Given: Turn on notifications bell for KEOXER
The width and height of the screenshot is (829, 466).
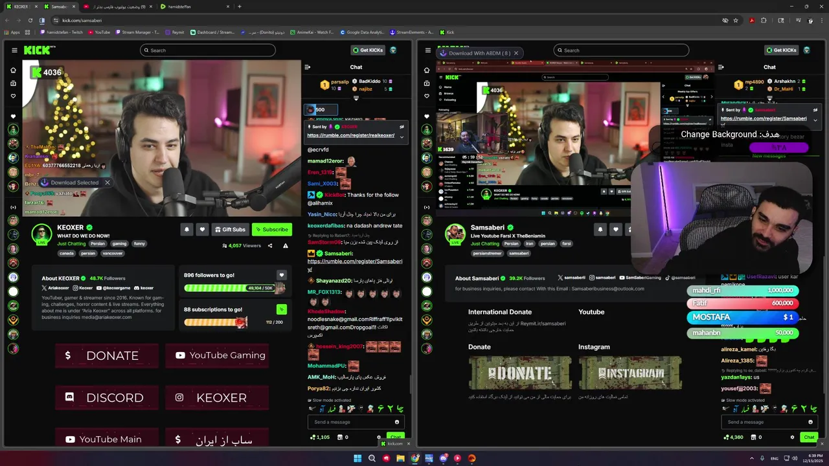Looking at the screenshot, I should [x=187, y=229].
